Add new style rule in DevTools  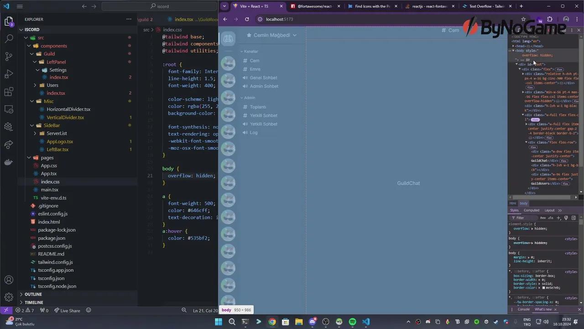(558, 218)
